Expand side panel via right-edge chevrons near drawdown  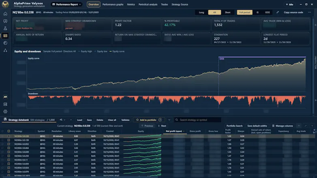[x=315, y=100]
